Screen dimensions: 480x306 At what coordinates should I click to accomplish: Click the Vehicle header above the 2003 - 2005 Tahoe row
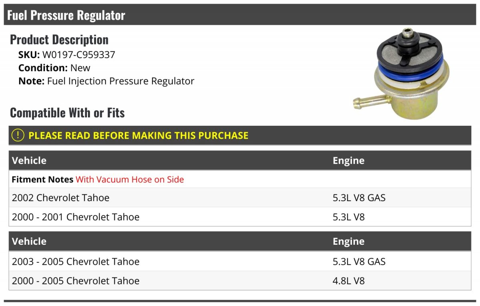29,242
